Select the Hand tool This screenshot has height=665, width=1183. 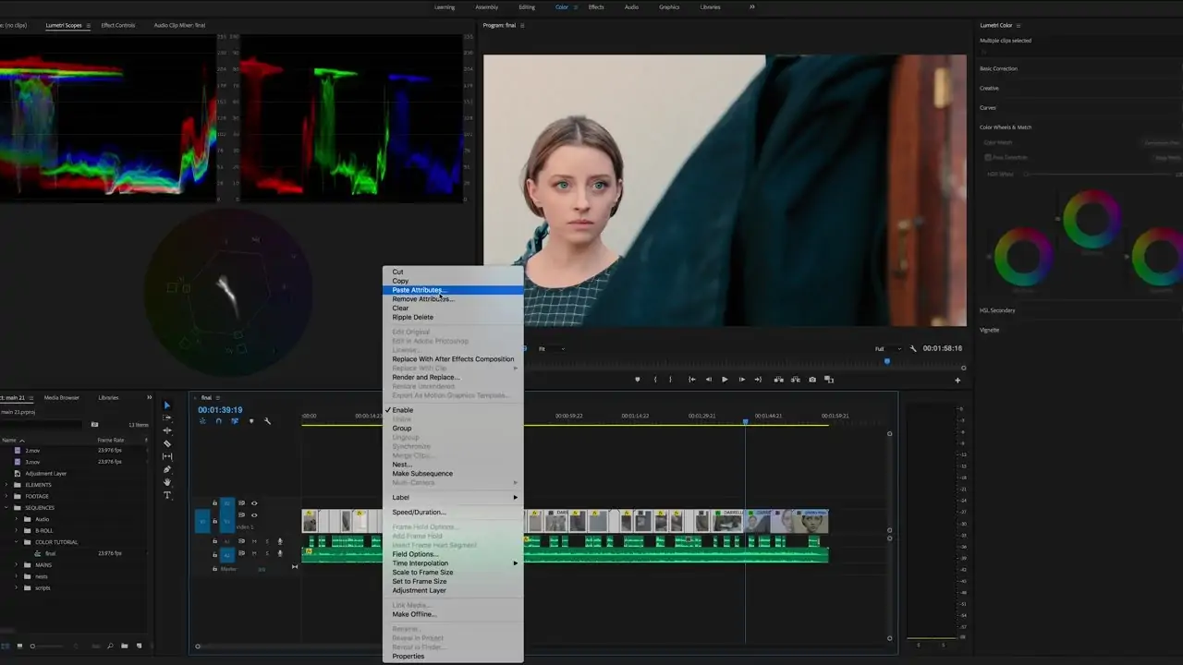coord(167,482)
